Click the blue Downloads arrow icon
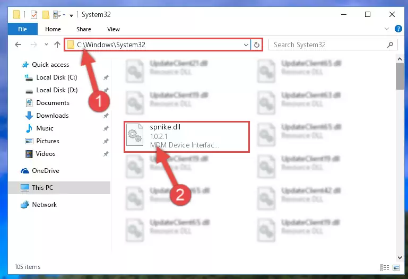The height and width of the screenshot is (279, 408). tap(29, 116)
